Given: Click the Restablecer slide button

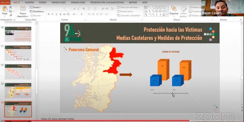Looking at the screenshot, I should click(37, 11).
